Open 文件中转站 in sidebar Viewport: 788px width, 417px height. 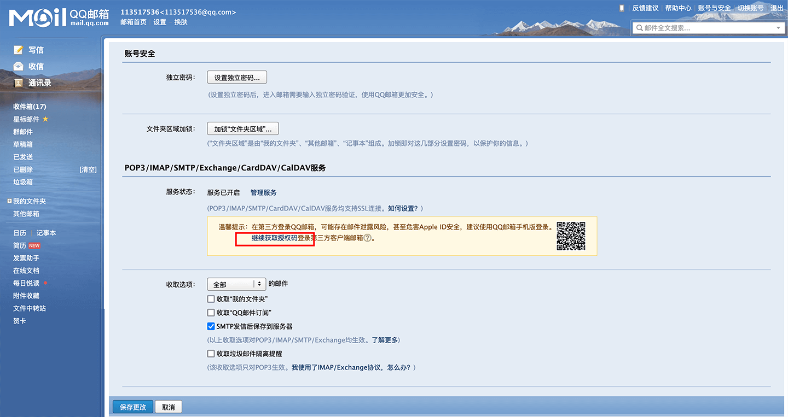30,308
